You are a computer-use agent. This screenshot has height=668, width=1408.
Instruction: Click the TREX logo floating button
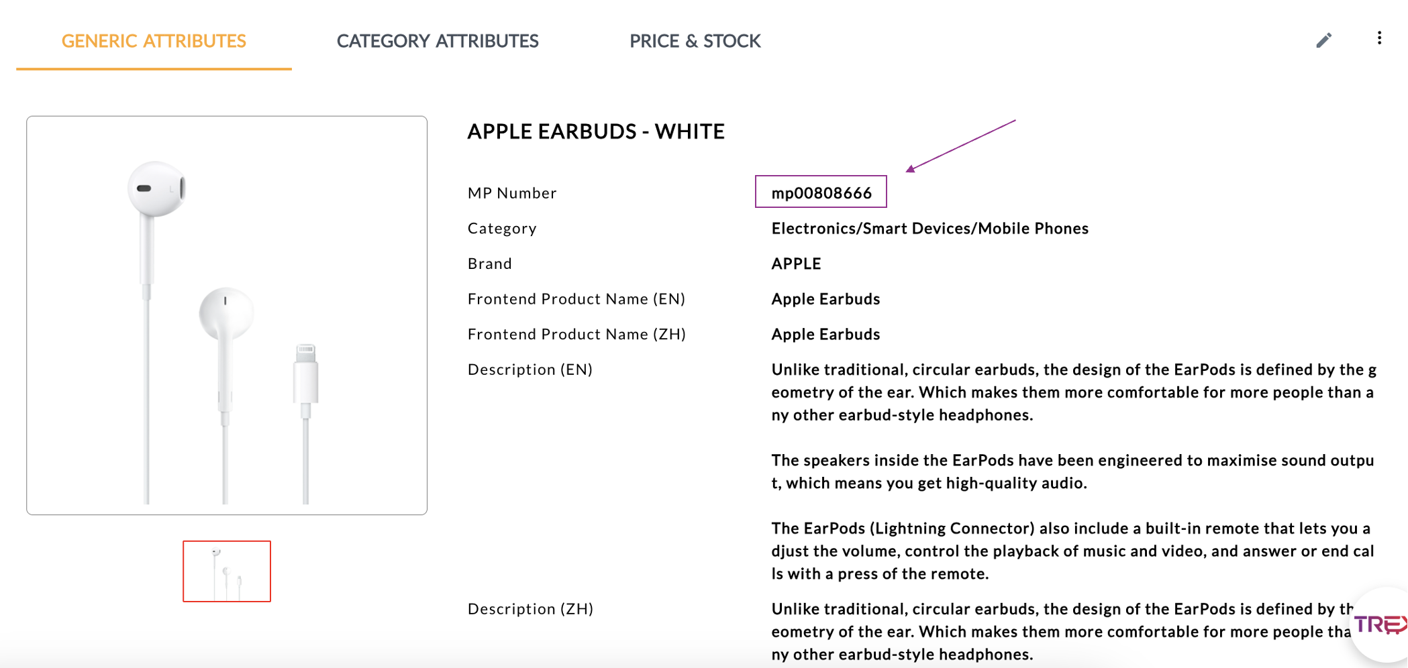click(1381, 625)
